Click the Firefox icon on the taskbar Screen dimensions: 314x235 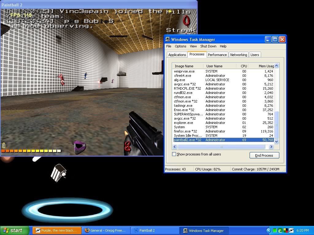tap(87, 230)
